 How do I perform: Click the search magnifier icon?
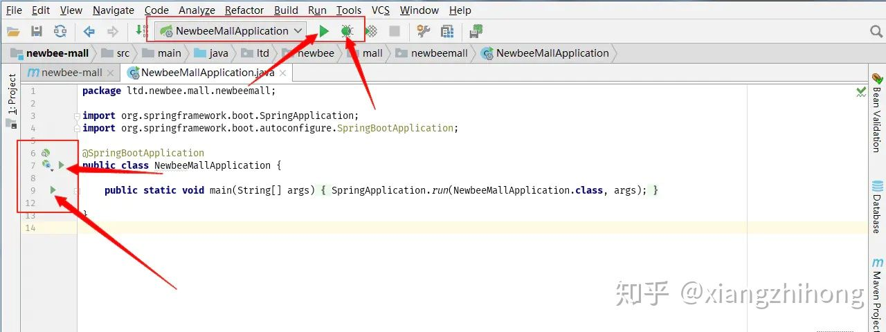[876, 31]
